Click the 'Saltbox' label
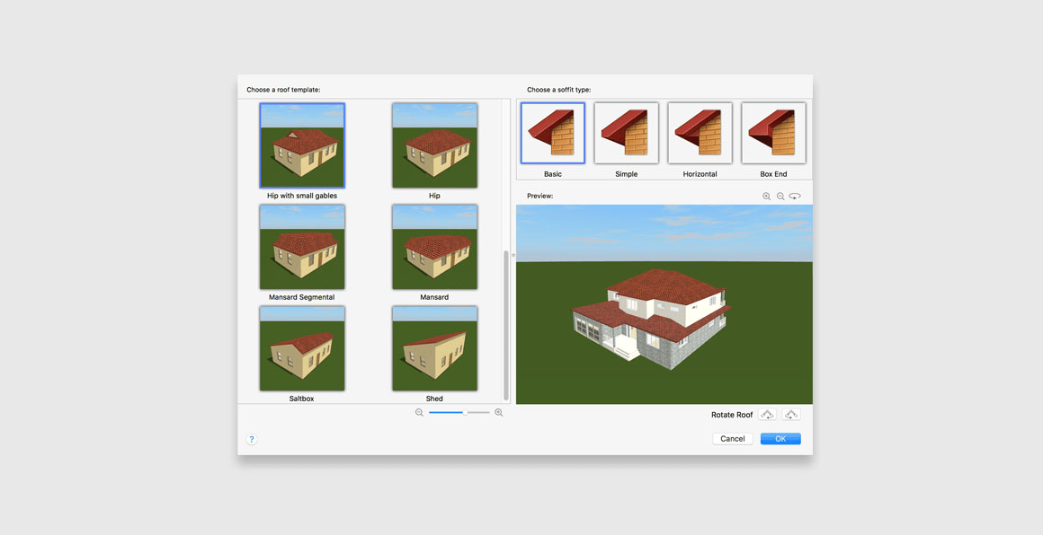 pos(302,399)
